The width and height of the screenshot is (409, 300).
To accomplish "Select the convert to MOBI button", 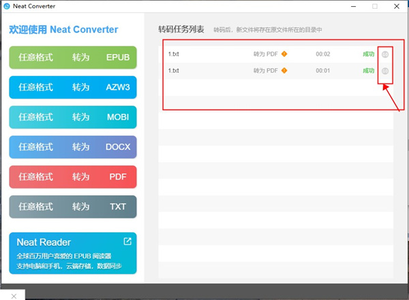I will coord(73,117).
